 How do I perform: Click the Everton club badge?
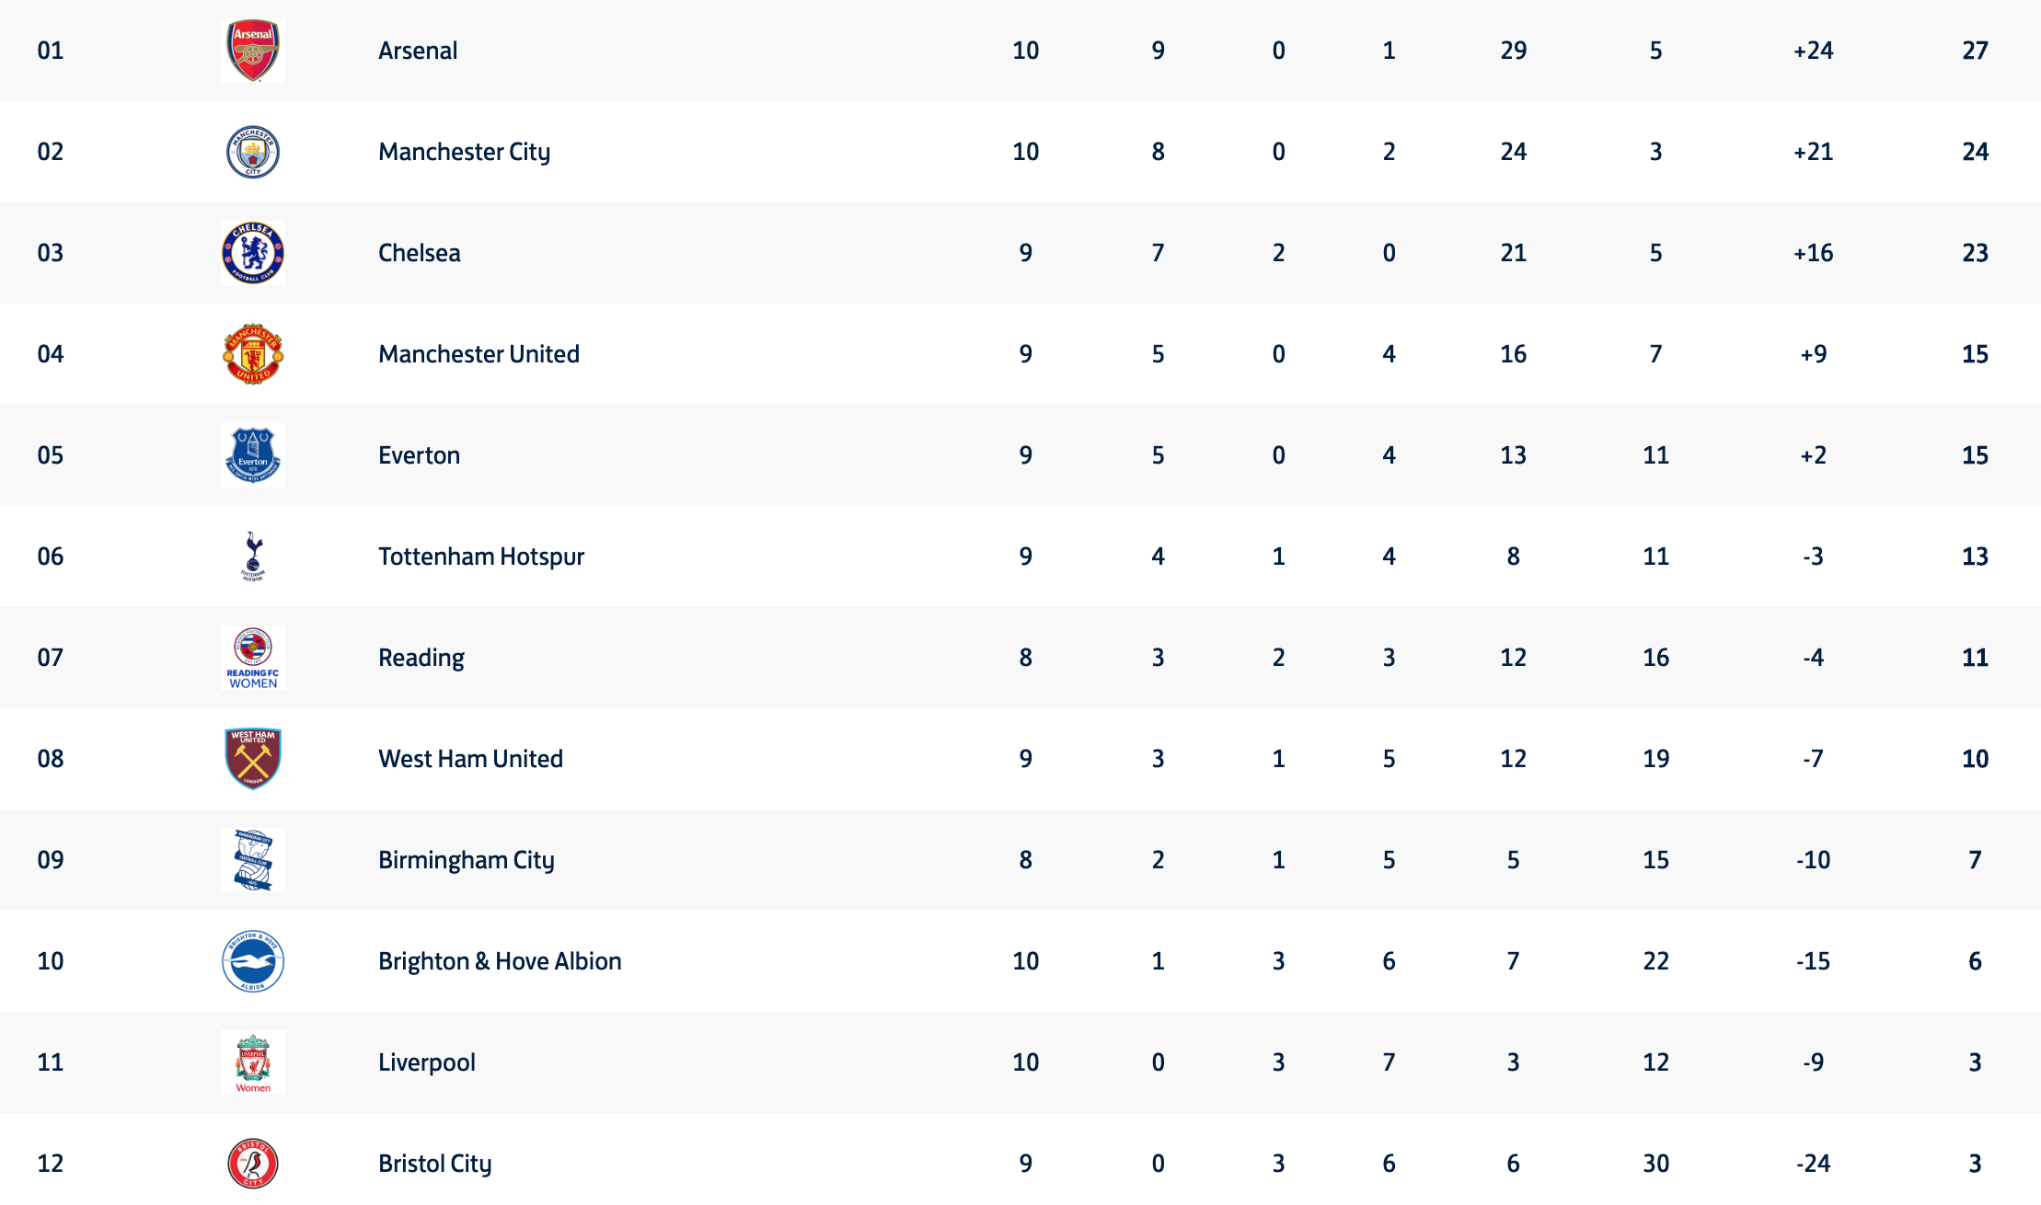pyautogui.click(x=253, y=455)
